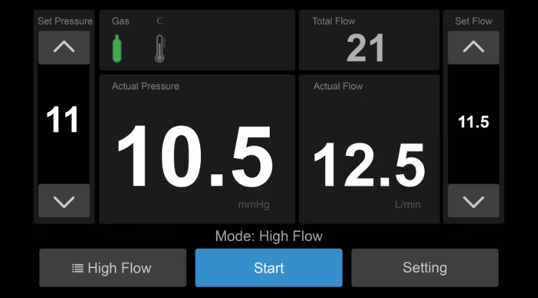Click the L/min flow unit label
This screenshot has height=298, width=538.
[x=407, y=205]
